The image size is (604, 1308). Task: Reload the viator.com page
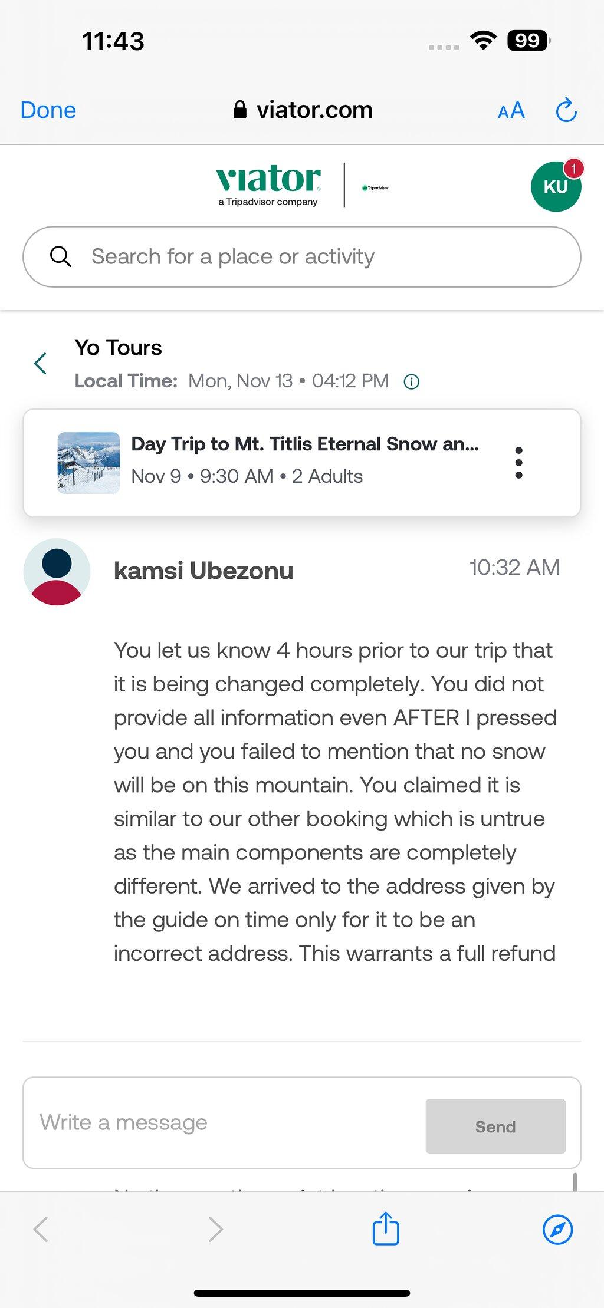point(566,110)
